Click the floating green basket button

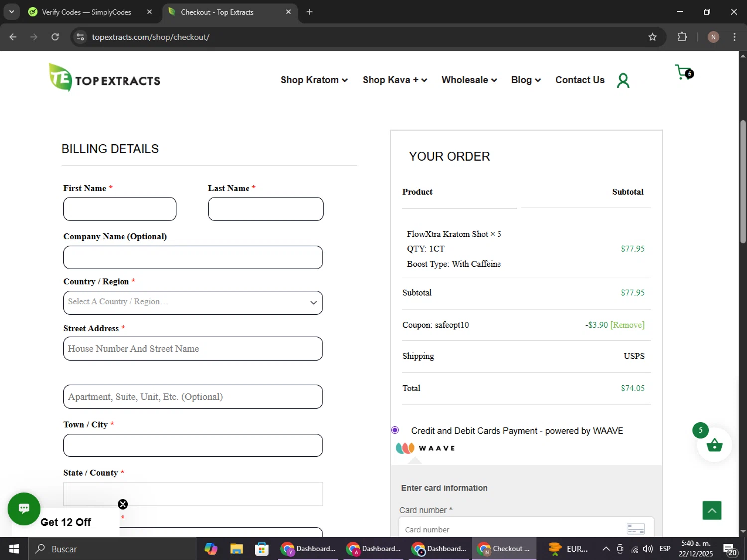714,445
